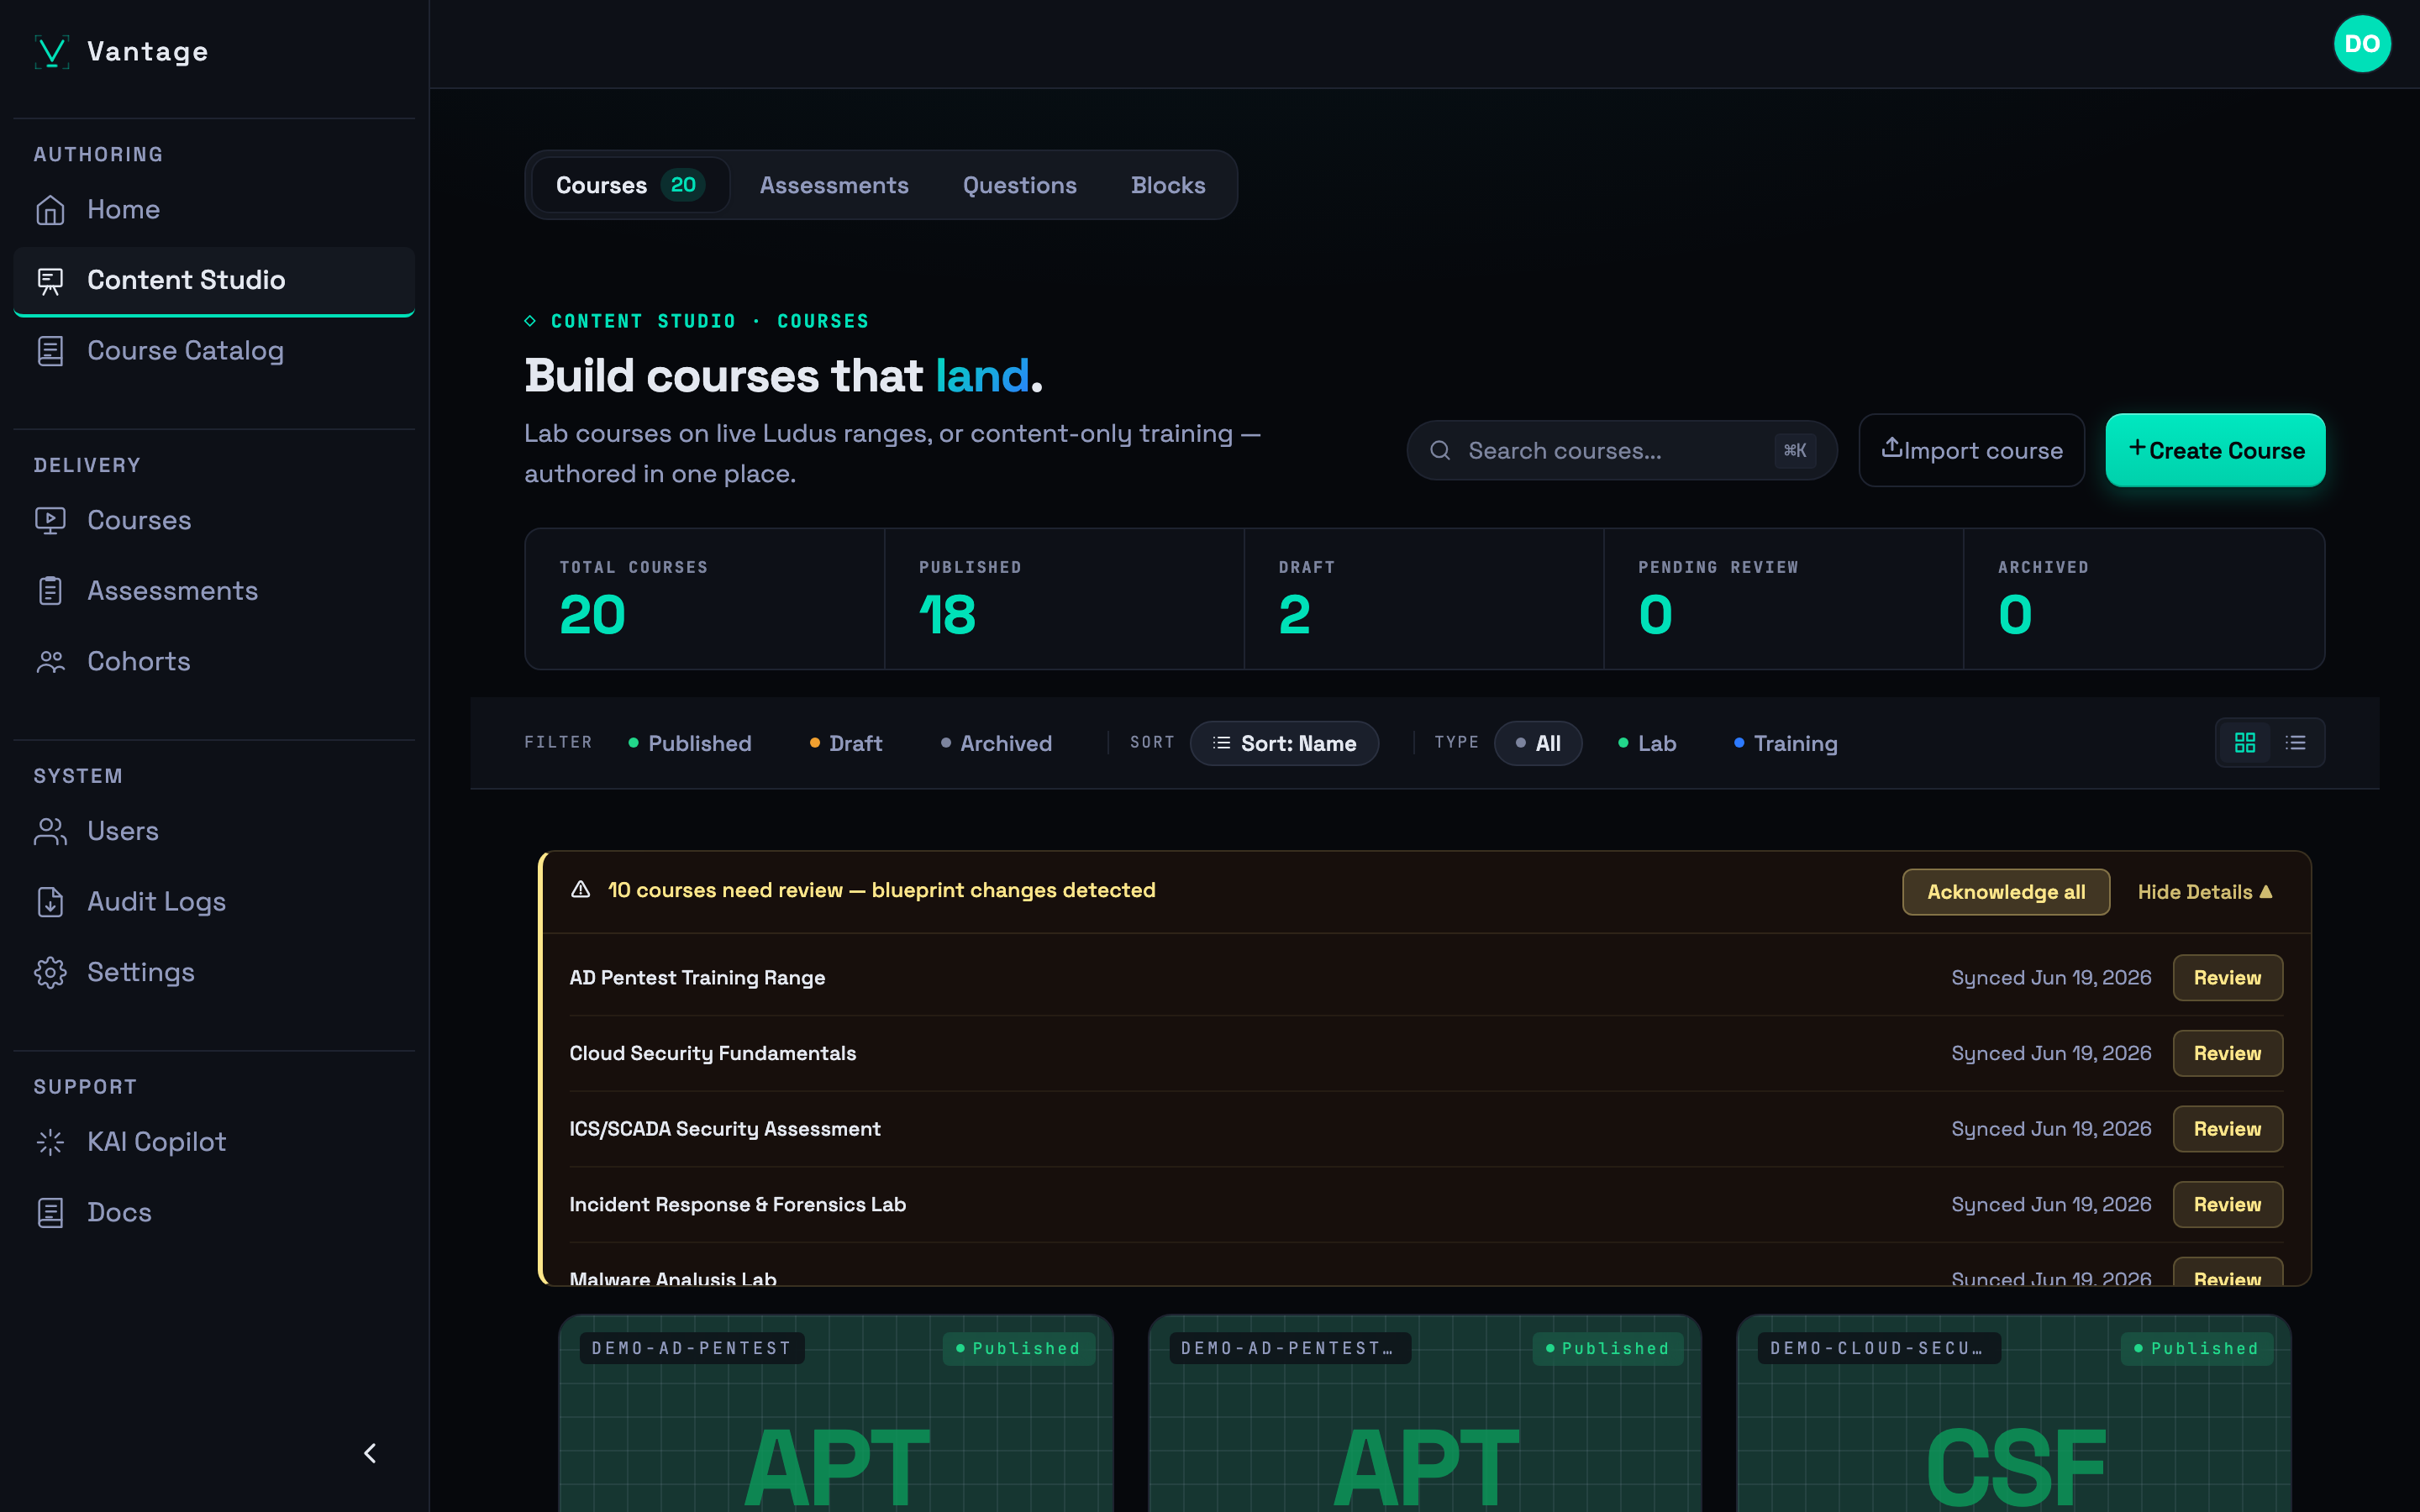The image size is (2420, 1512).
Task: Click the Pending Review stat card
Action: [x=1783, y=599]
